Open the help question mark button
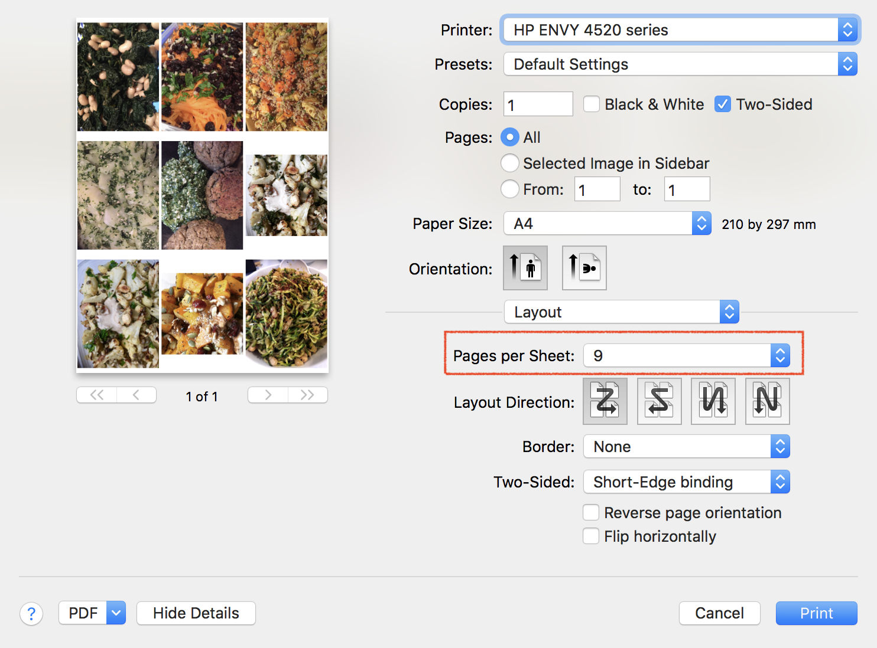This screenshot has height=648, width=877. (31, 614)
